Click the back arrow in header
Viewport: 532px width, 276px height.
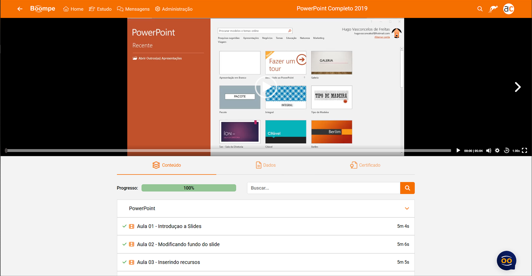20,9
